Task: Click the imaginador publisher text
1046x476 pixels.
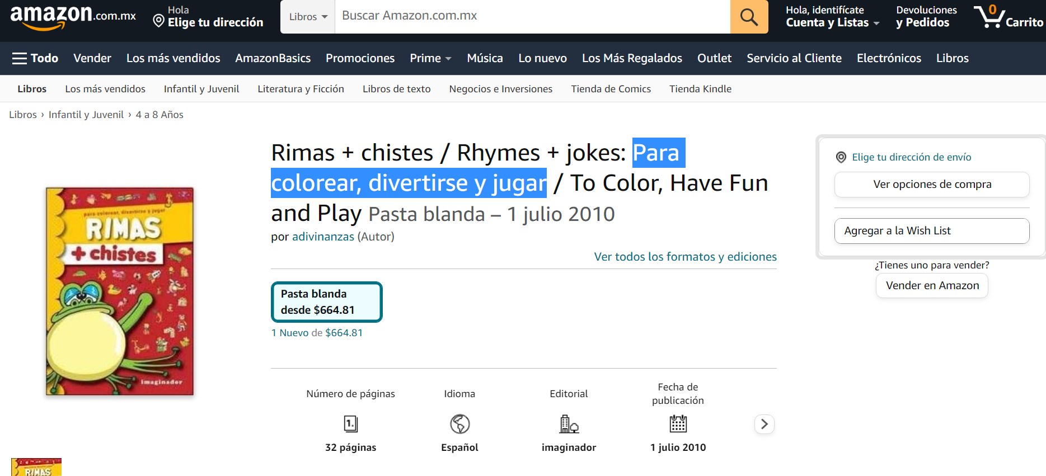Action: pyautogui.click(x=569, y=447)
